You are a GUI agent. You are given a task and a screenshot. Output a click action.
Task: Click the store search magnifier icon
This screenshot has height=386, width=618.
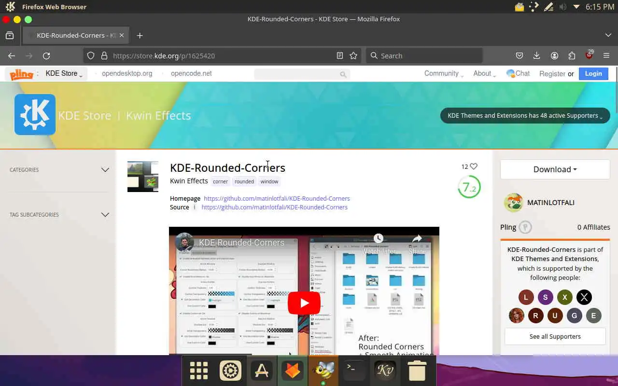343,74
